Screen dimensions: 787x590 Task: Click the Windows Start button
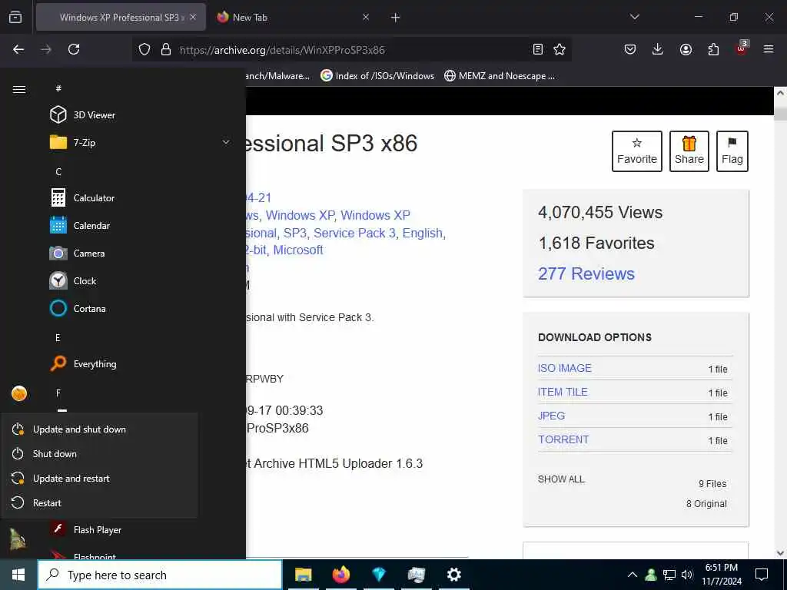tap(18, 575)
